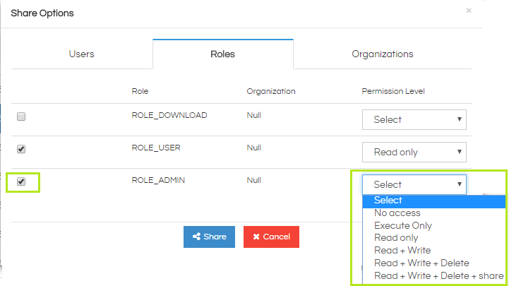Open the Organizations tab
This screenshot has height=286, width=509.
(x=383, y=54)
